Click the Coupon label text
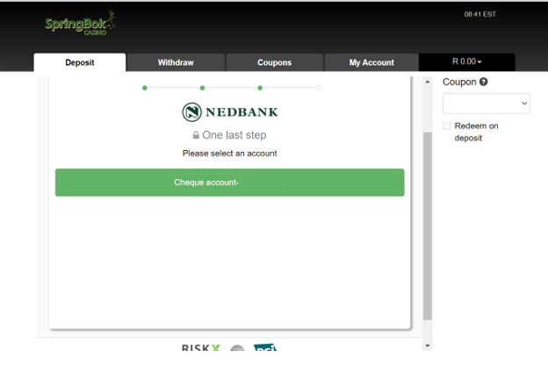Viewport: 548px width, 372px height. [x=459, y=82]
